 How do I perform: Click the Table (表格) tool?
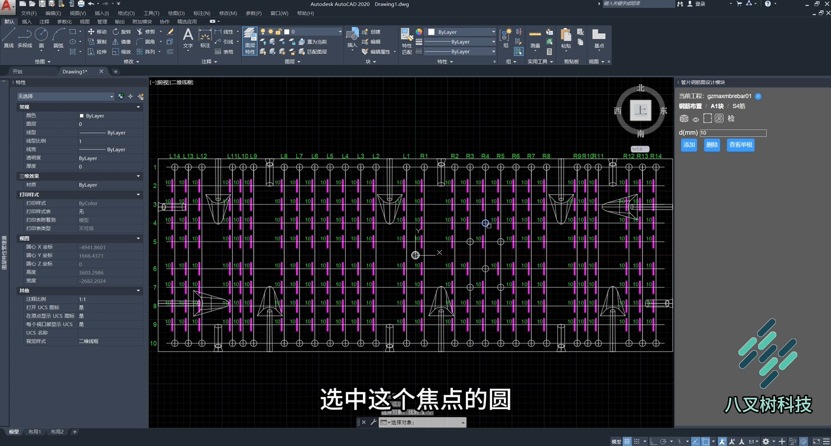224,52
